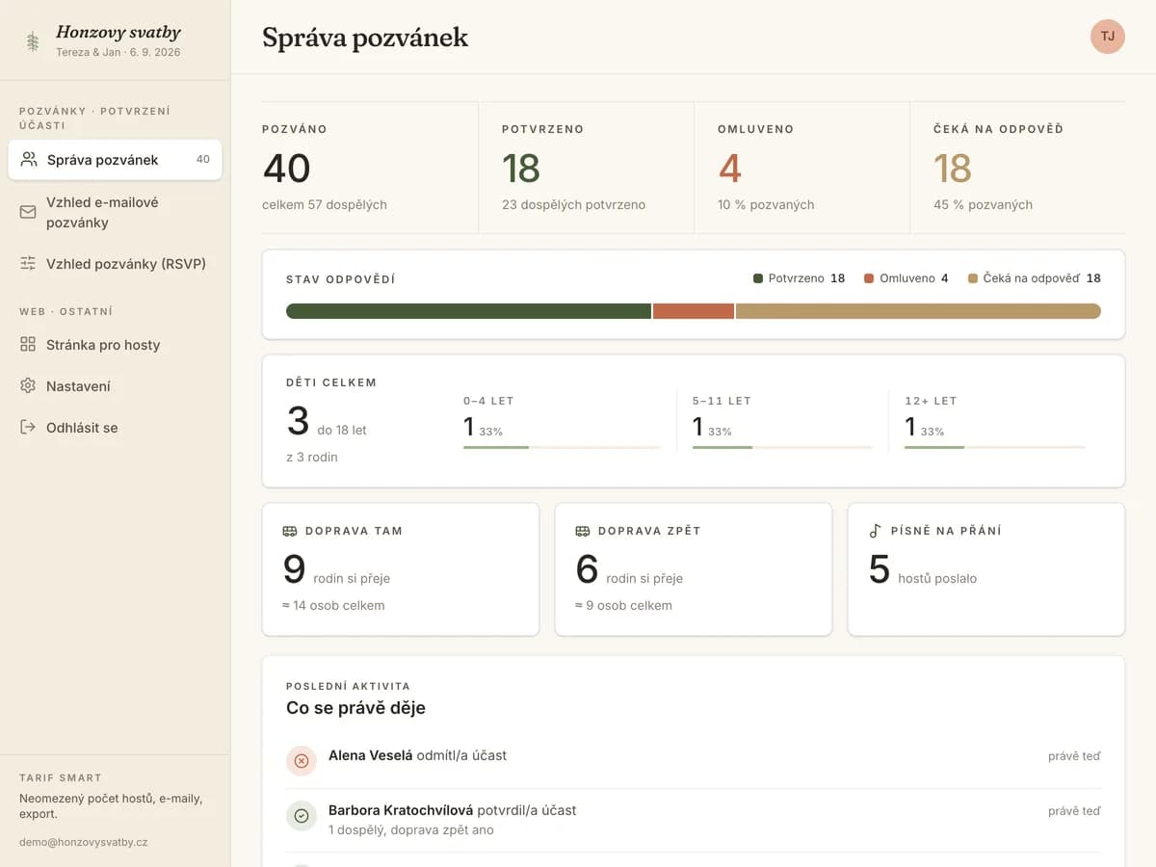Click the tan Čeká na odpověď legend swatch
The width and height of the screenshot is (1156, 867).
[973, 278]
